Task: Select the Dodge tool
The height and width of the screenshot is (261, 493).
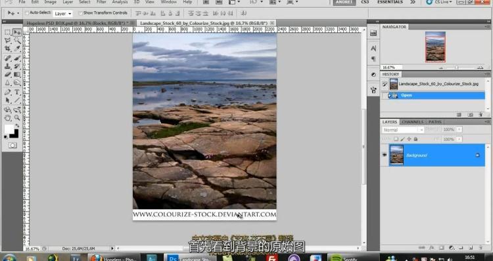Action: [17, 83]
